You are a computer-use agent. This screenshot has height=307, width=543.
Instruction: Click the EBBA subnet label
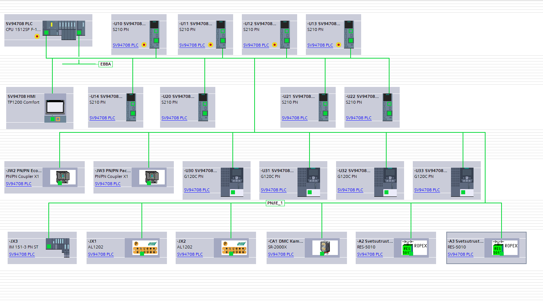pos(105,64)
